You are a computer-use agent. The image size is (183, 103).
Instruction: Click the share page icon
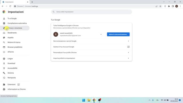coord(156,6)
